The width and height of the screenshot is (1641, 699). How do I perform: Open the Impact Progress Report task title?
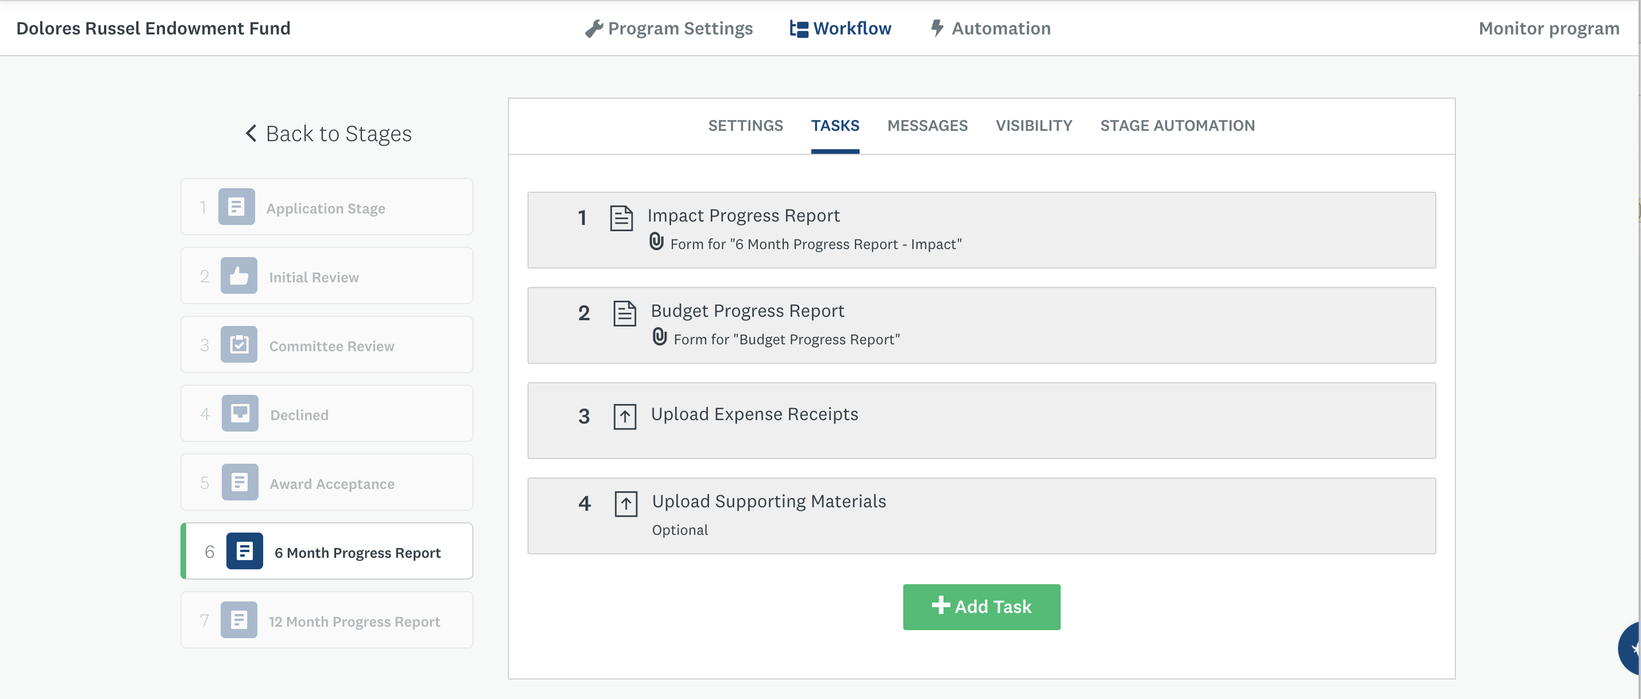pos(744,216)
